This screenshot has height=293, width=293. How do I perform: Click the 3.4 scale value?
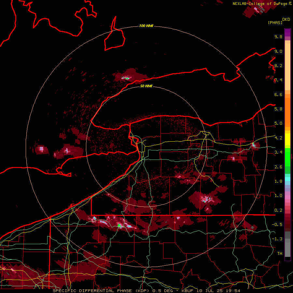[x=278, y=152]
